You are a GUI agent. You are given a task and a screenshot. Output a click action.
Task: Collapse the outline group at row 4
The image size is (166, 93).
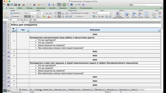tap(4, 34)
